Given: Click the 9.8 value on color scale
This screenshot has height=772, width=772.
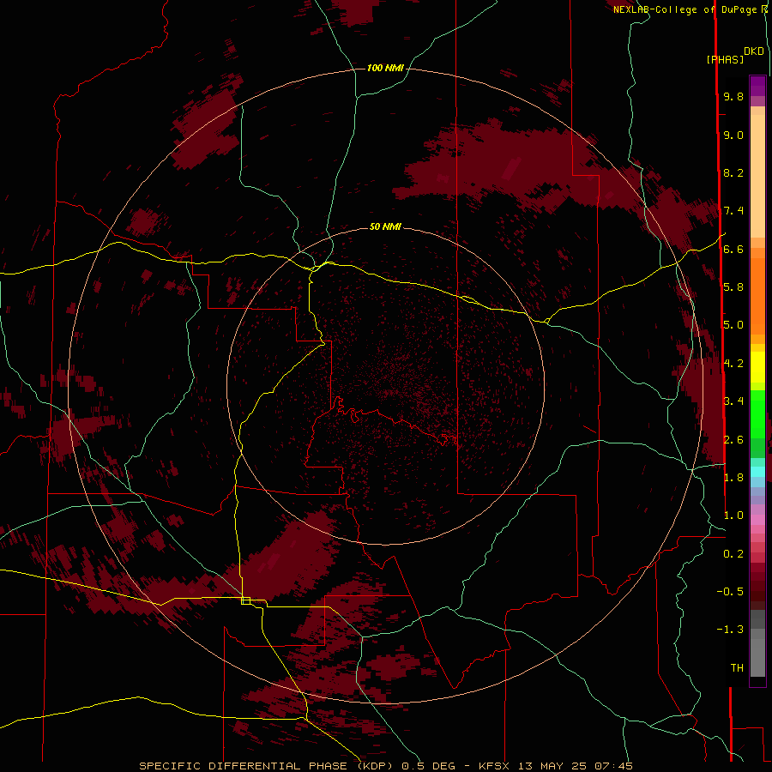Looking at the screenshot, I should tap(733, 96).
